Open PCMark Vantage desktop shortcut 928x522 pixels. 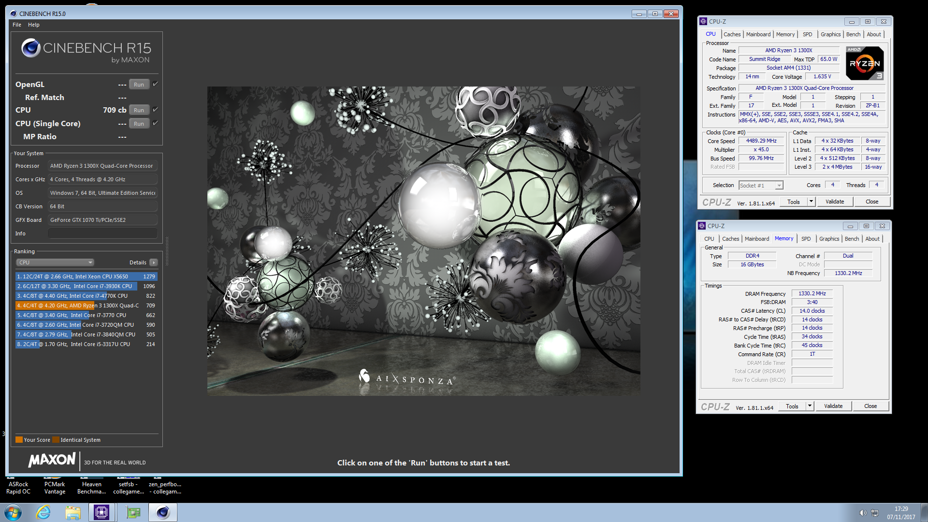55,487
